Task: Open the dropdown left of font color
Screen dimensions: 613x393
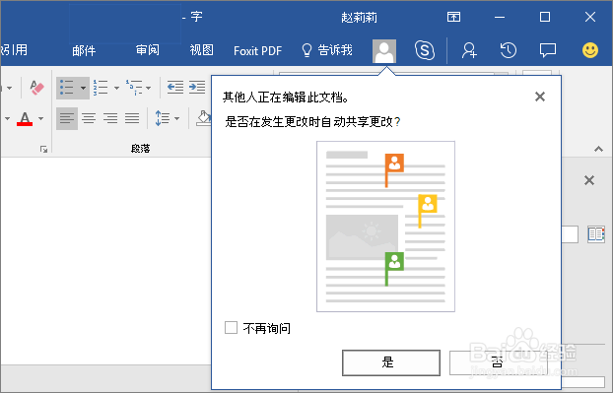Action: [x=7, y=118]
